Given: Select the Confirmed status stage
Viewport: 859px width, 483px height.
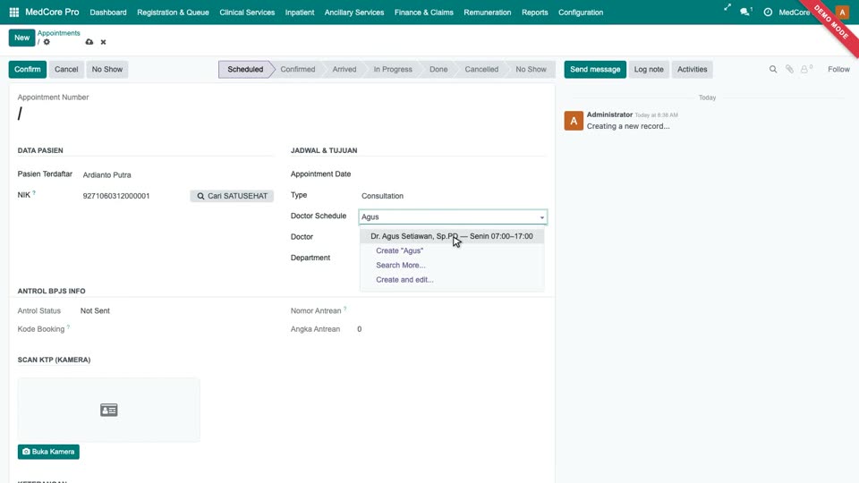Looking at the screenshot, I should click(x=297, y=70).
